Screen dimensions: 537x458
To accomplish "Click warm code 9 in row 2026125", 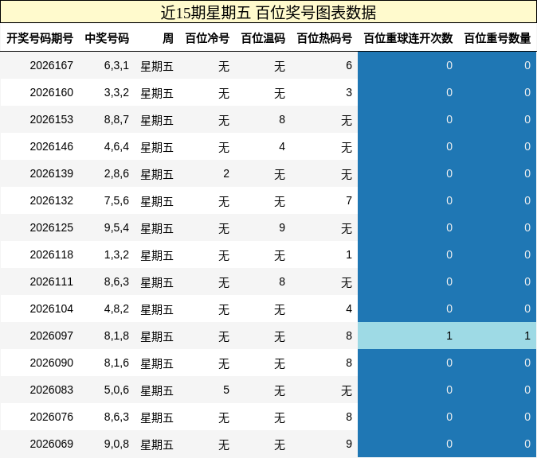I will pyautogui.click(x=282, y=227).
